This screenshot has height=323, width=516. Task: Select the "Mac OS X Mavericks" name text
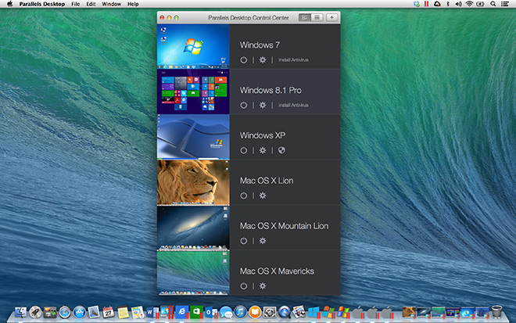coord(277,271)
